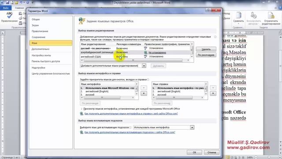Select Использовать язык Microsoft Windows in interface list

108,88
